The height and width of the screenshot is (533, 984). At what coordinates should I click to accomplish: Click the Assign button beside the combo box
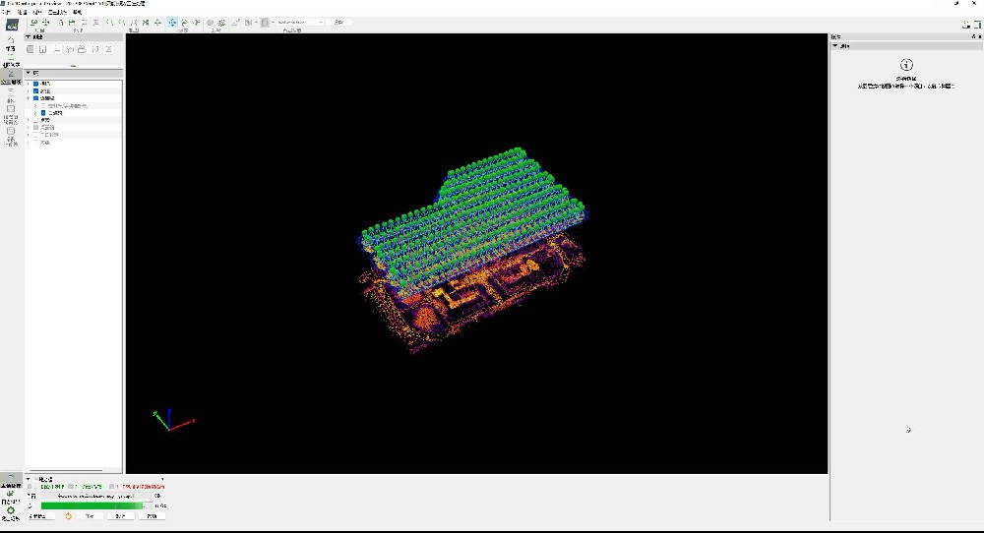coord(339,23)
